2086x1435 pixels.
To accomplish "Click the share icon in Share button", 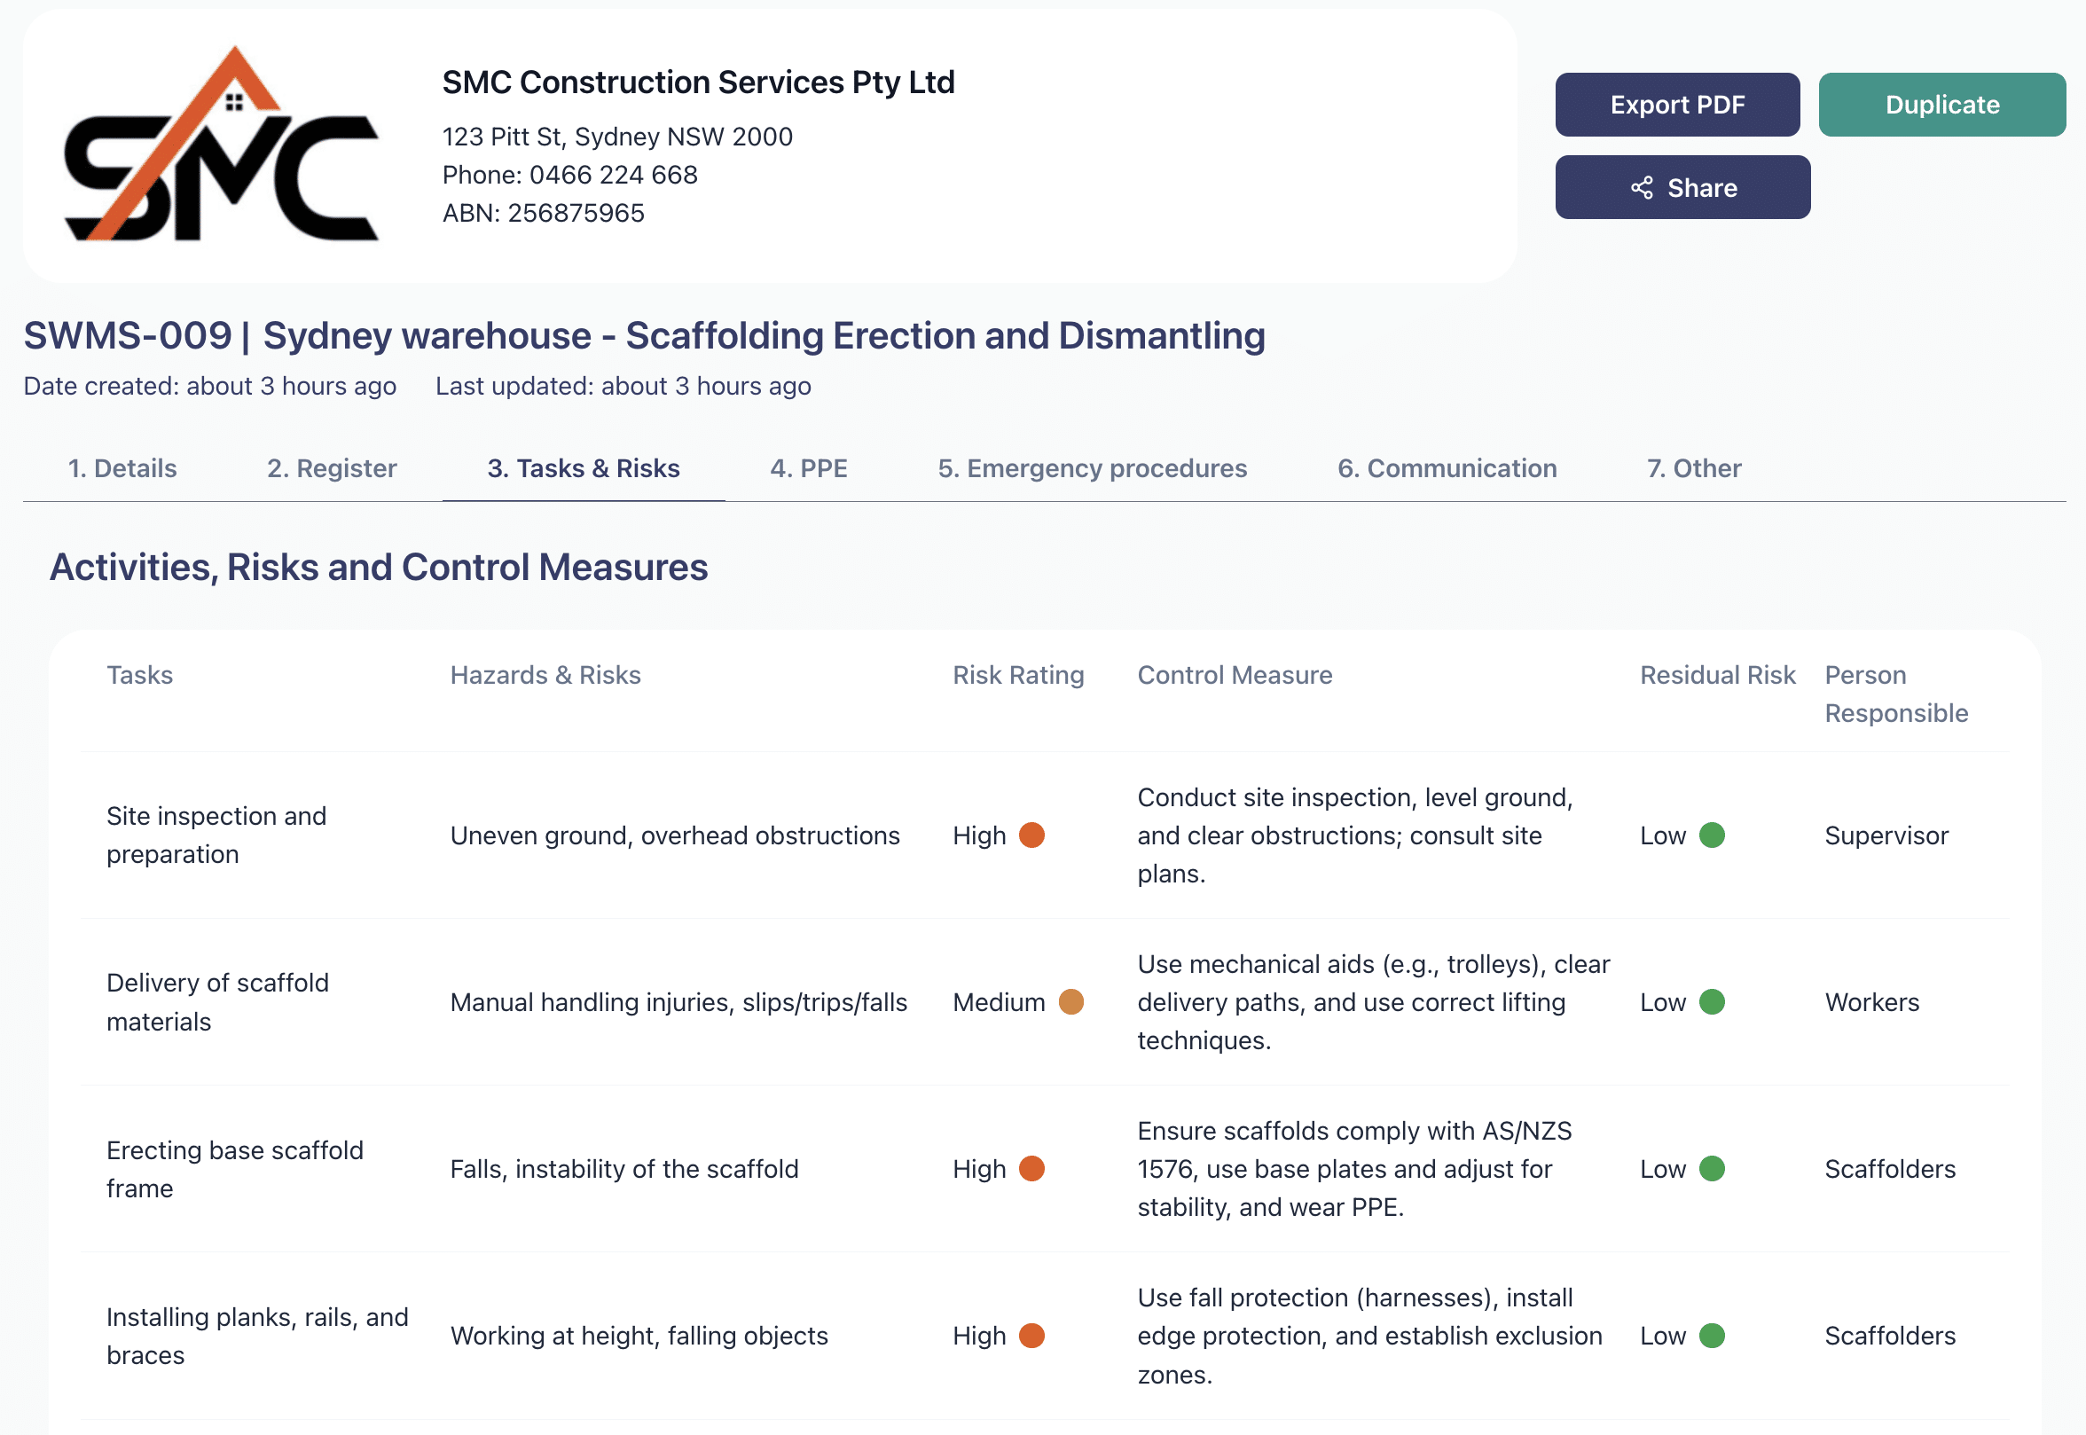I will click(x=1642, y=187).
